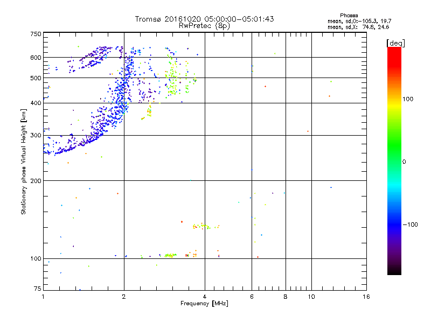This screenshot has height=323, width=431.
Task: Click the x-axis tick label '16'
Action: pyautogui.click(x=366, y=297)
